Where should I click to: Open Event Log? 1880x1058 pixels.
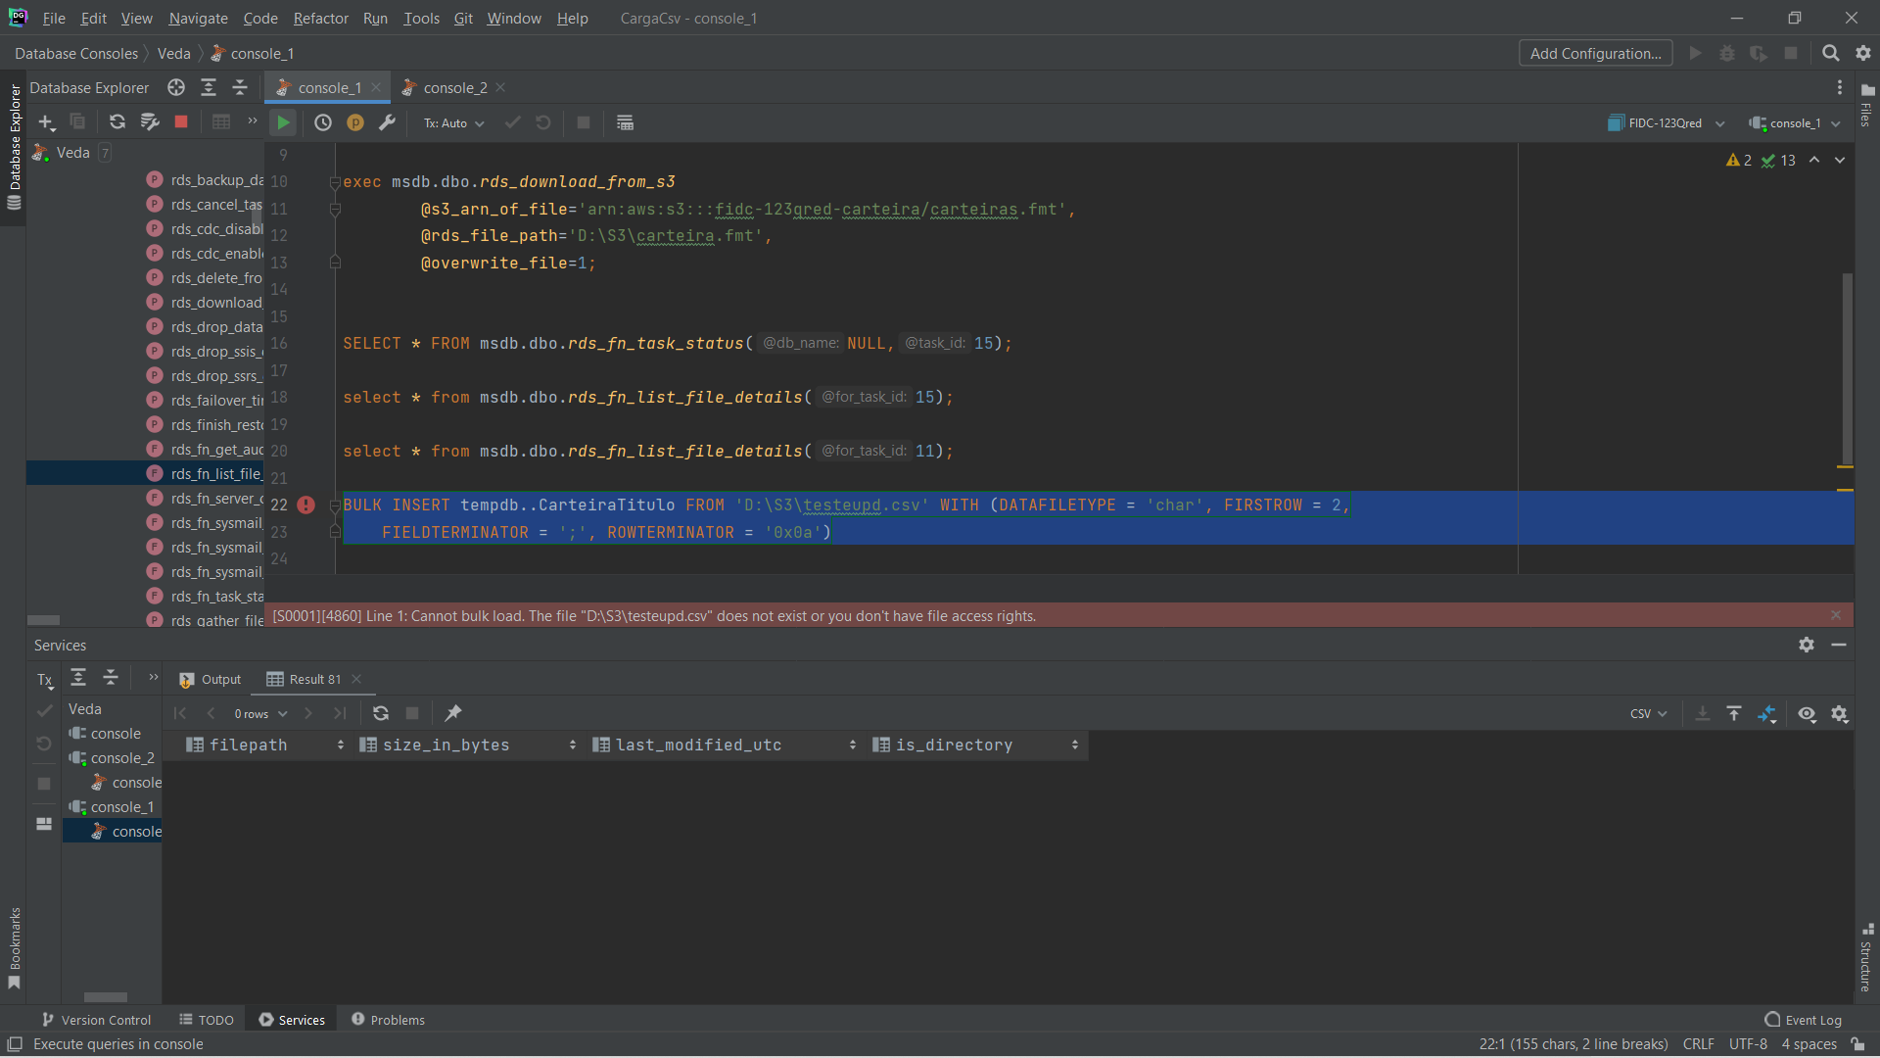coord(1803,1020)
